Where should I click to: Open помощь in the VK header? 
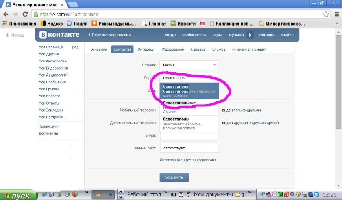point(267,35)
